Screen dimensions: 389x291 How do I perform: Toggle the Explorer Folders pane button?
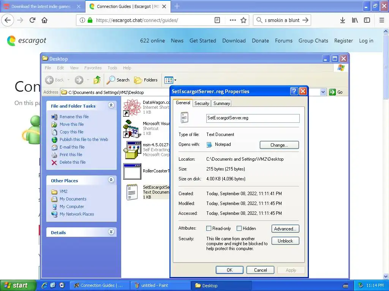(x=145, y=80)
